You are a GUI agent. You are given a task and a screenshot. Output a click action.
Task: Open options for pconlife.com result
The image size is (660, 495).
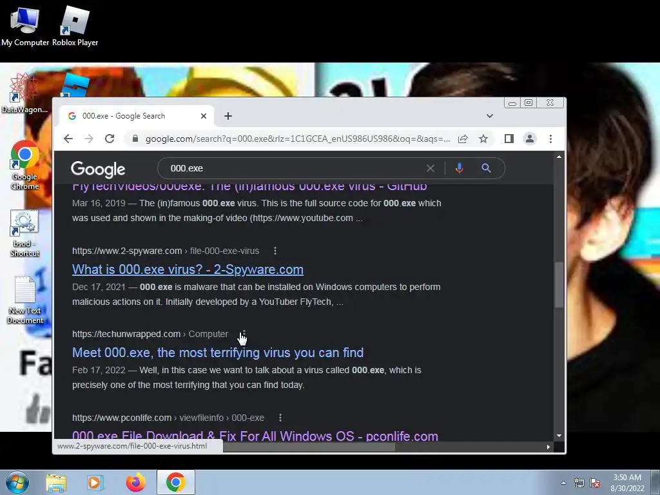coord(280,418)
